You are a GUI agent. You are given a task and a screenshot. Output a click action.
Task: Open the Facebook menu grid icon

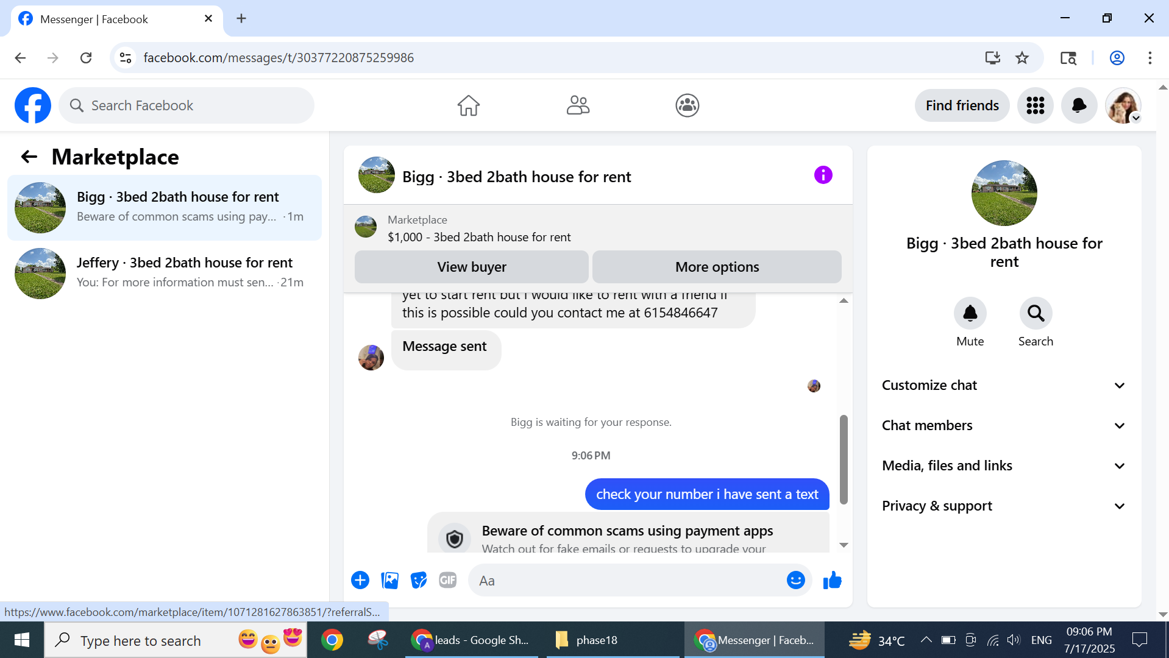[x=1036, y=105]
